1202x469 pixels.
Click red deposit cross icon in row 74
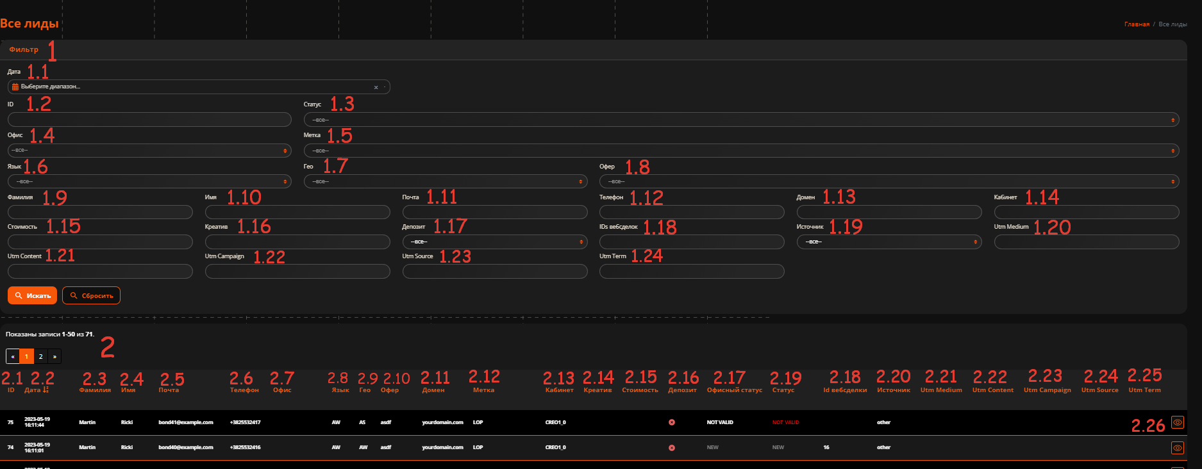point(672,448)
